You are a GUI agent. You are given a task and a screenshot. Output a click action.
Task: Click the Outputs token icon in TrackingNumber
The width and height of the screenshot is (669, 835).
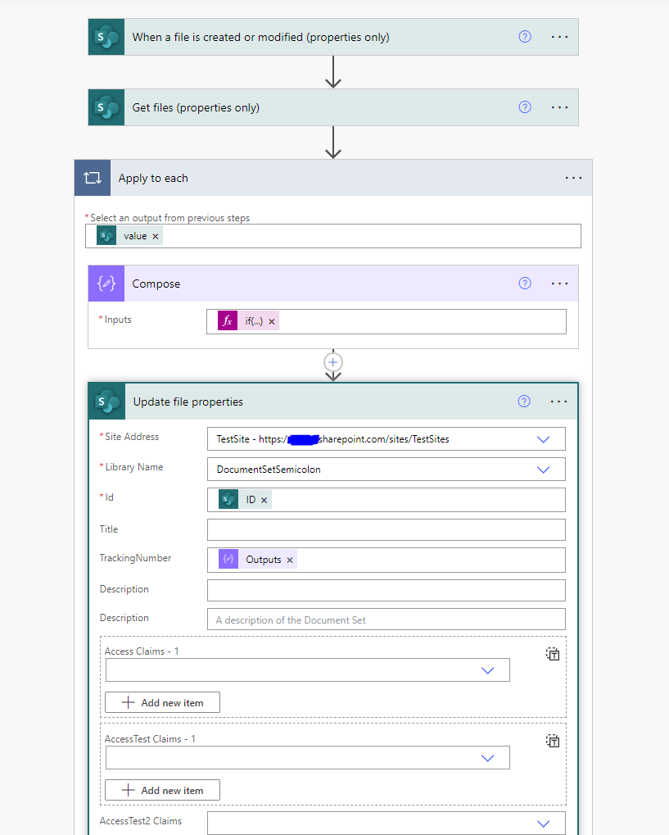pyautogui.click(x=227, y=559)
